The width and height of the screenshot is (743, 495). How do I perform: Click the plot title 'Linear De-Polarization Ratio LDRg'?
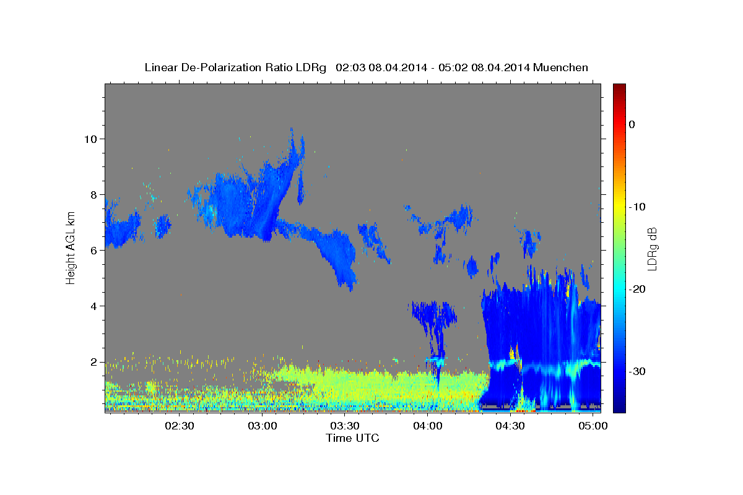[x=235, y=67]
